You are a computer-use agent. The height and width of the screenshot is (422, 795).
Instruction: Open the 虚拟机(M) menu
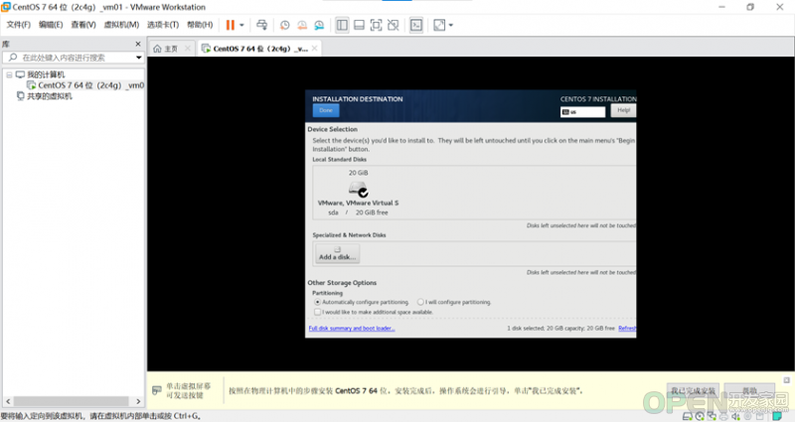coord(121,24)
